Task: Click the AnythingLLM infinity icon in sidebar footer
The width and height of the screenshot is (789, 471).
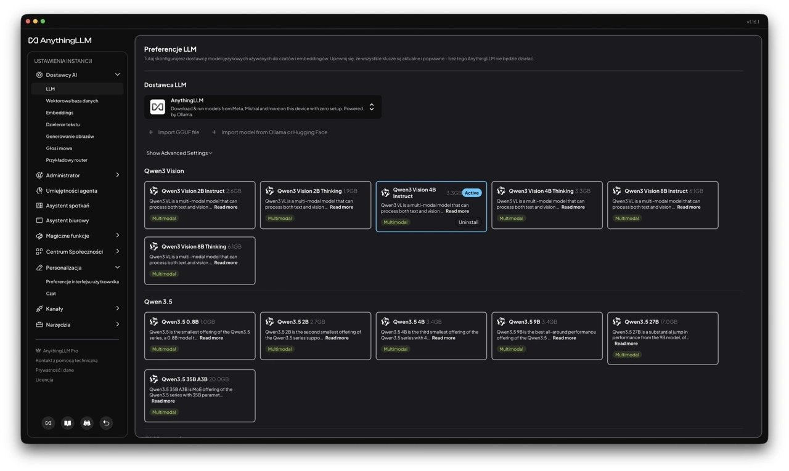Action: (x=48, y=423)
